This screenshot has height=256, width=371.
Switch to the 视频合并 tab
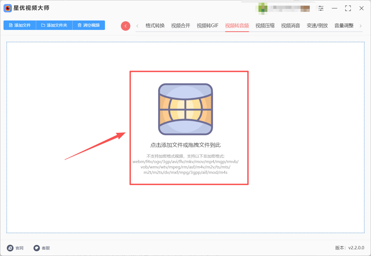pyautogui.click(x=181, y=26)
